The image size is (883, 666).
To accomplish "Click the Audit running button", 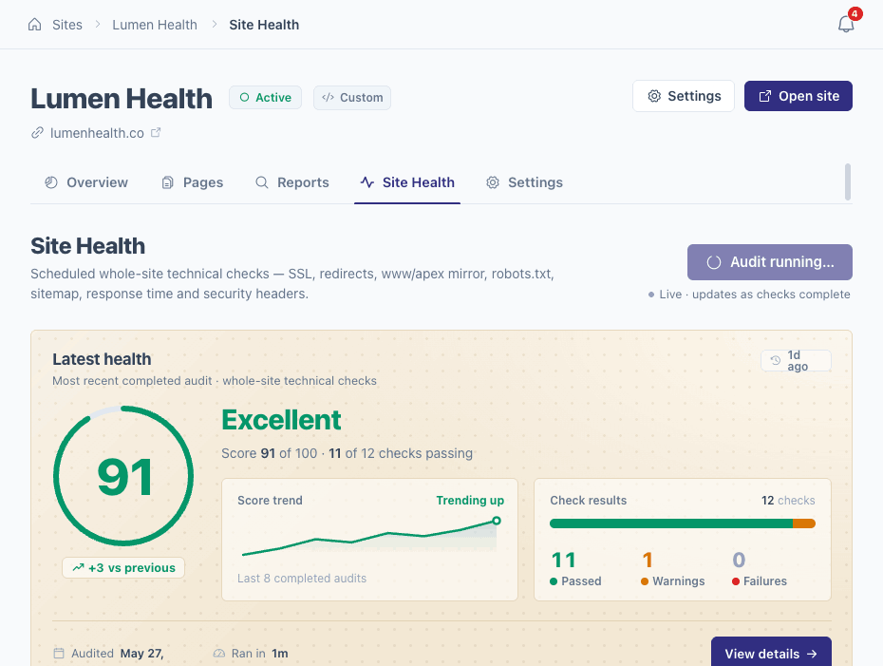I will pos(770,262).
